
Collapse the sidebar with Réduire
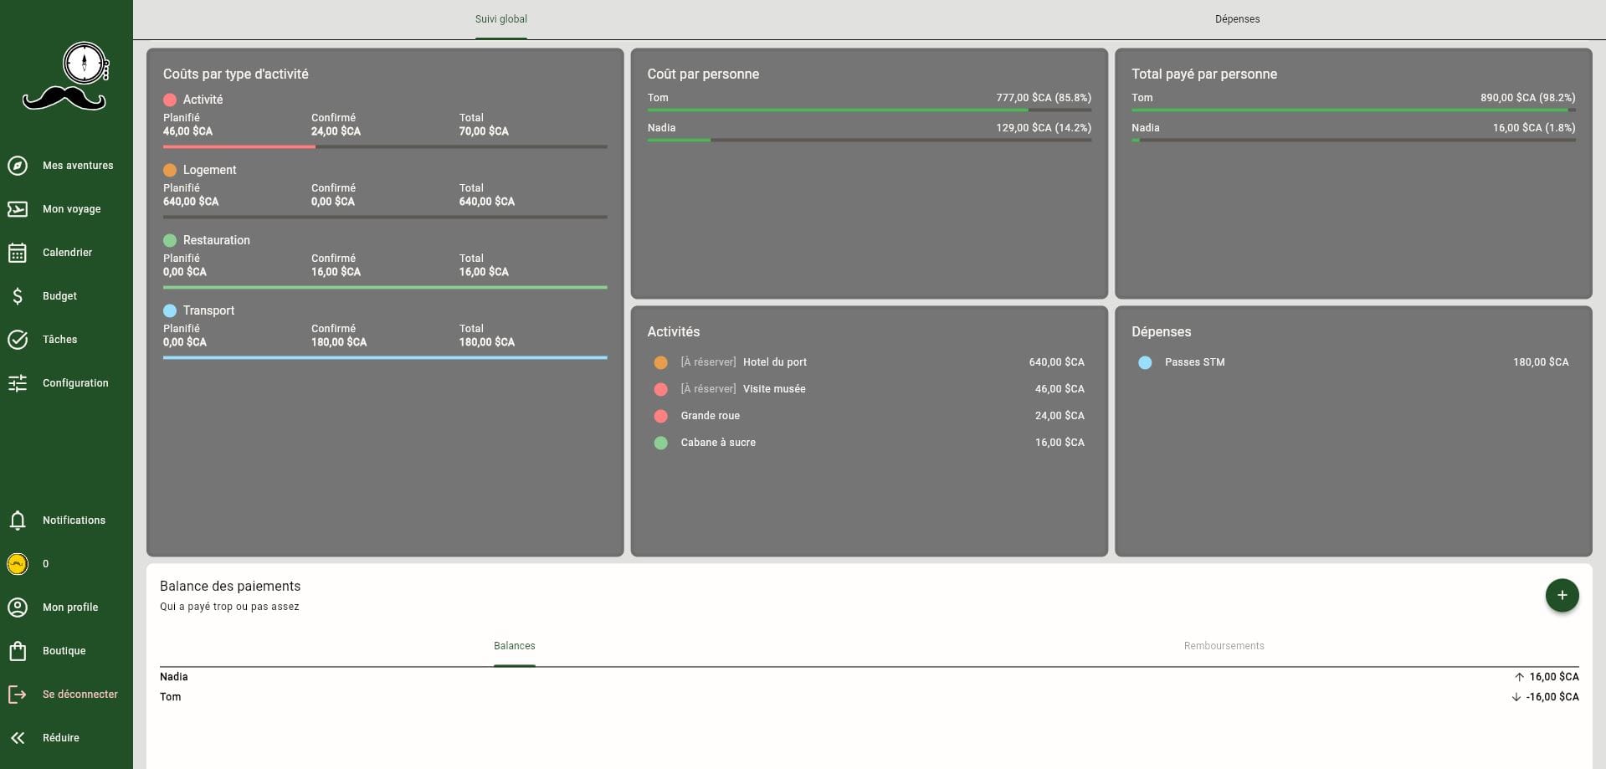click(x=18, y=738)
